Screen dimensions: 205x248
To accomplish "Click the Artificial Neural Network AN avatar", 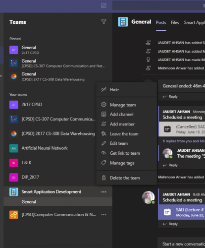I will [x=14, y=148].
